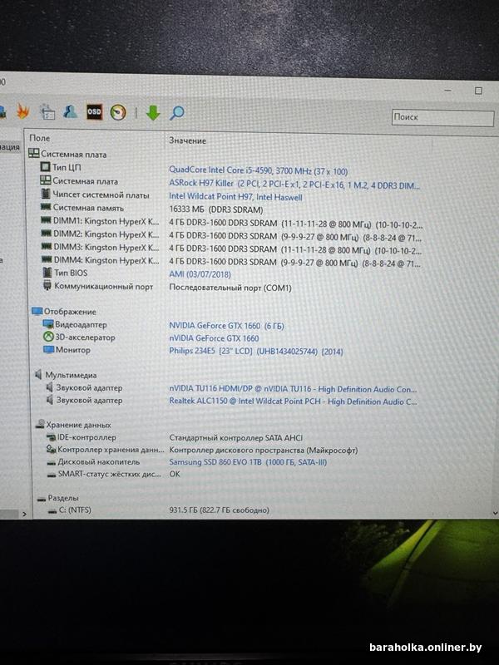
Task: Open the Samsung SSD 860 EVO 1TB link
Action: (248, 462)
